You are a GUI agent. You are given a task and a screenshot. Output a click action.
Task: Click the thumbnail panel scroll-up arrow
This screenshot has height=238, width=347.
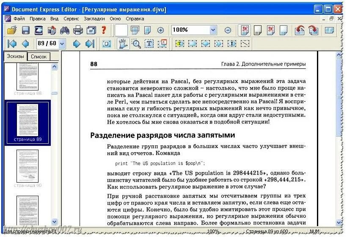coord(55,66)
